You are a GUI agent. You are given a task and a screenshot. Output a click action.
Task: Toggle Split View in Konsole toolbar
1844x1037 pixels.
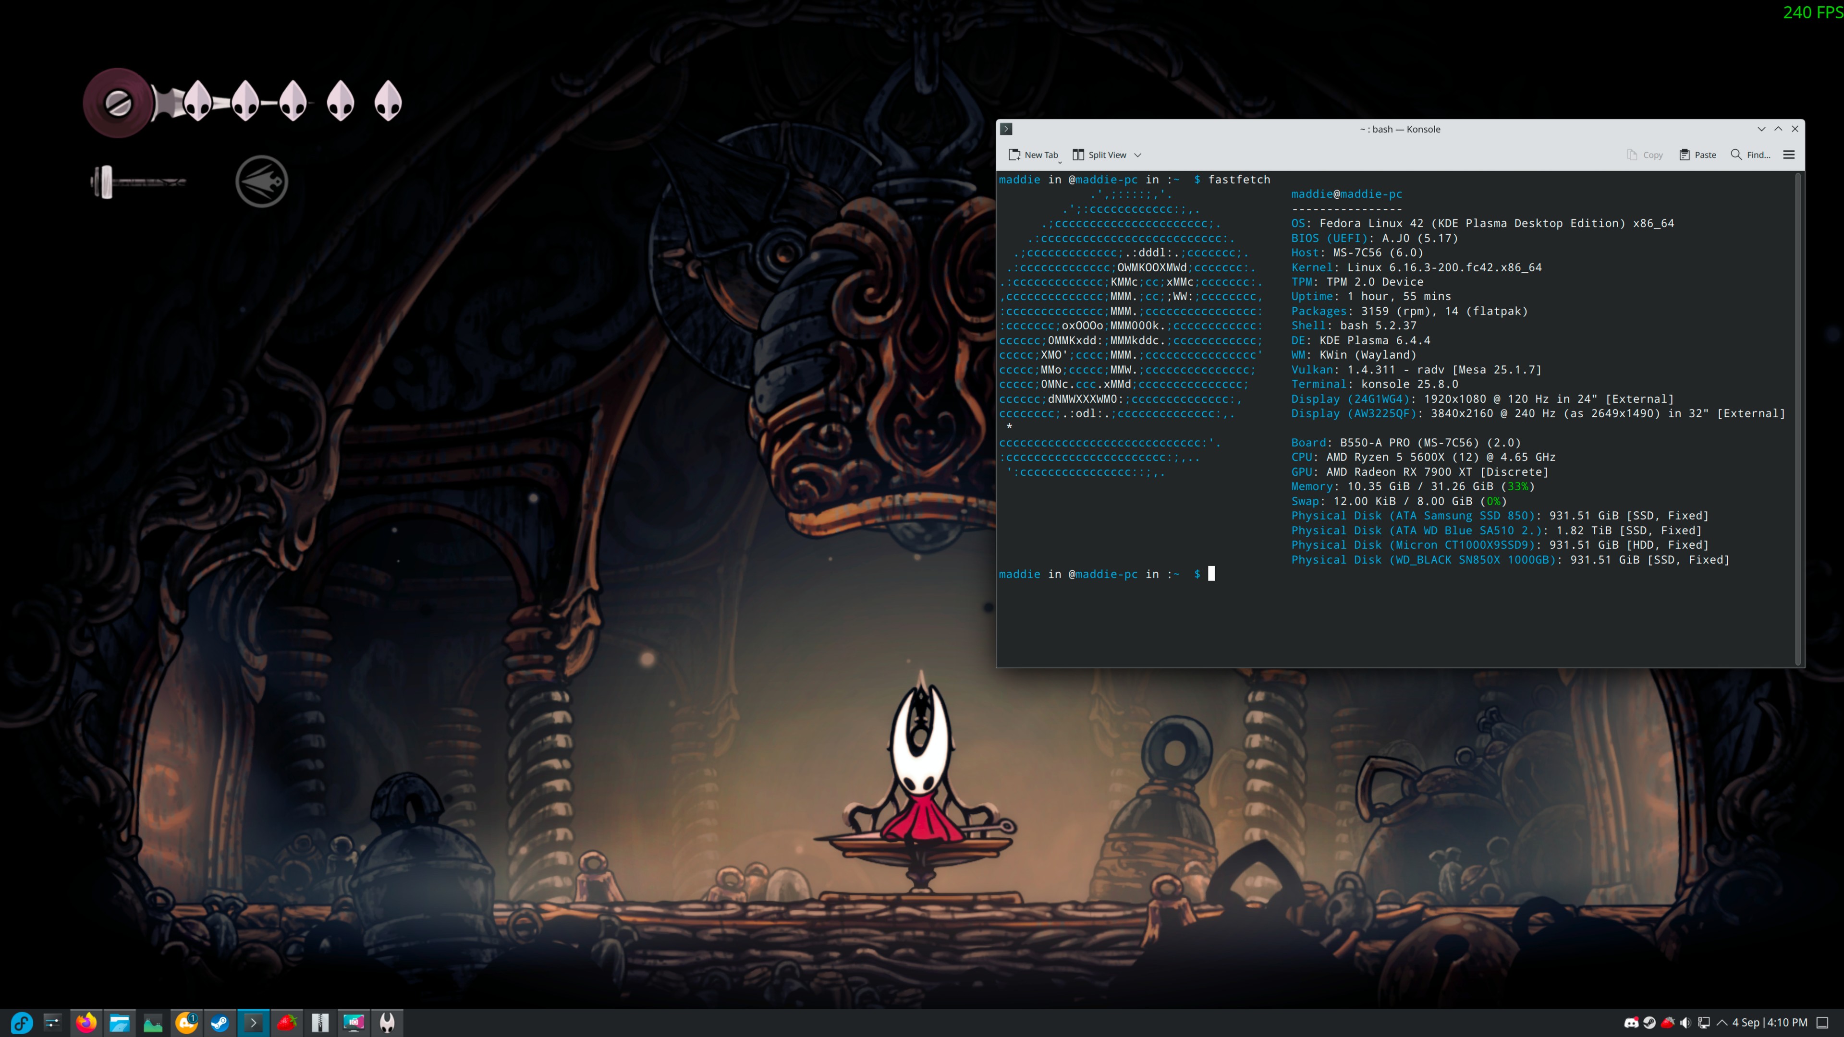(1099, 155)
